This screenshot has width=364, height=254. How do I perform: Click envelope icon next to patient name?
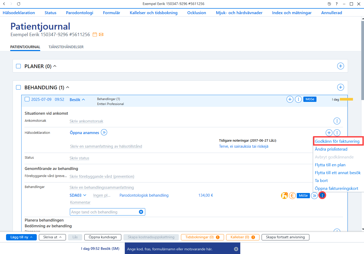tap(101, 35)
